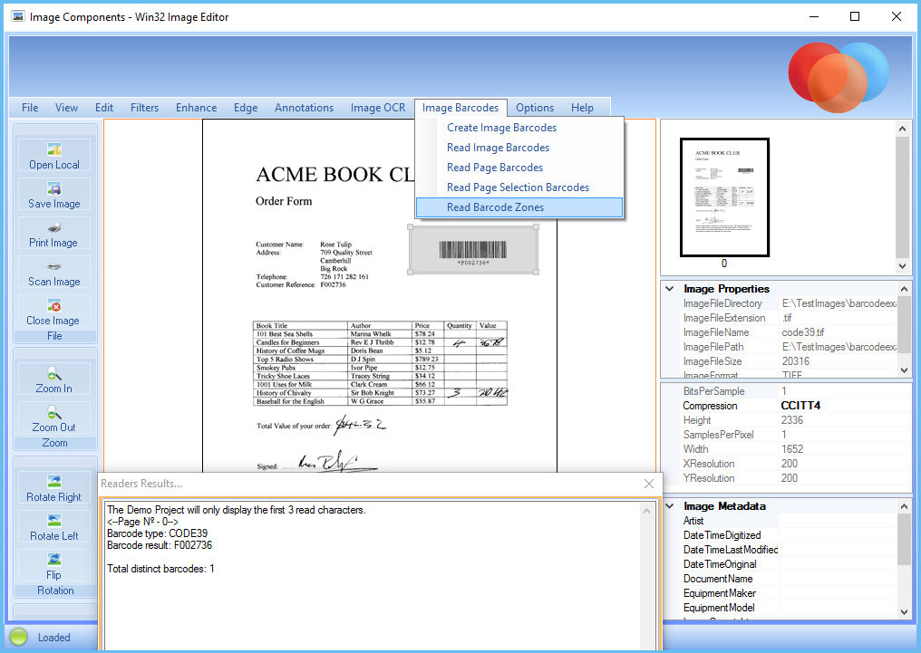This screenshot has height=653, width=921.
Task: Select page 0 thumbnail
Action: click(x=724, y=197)
